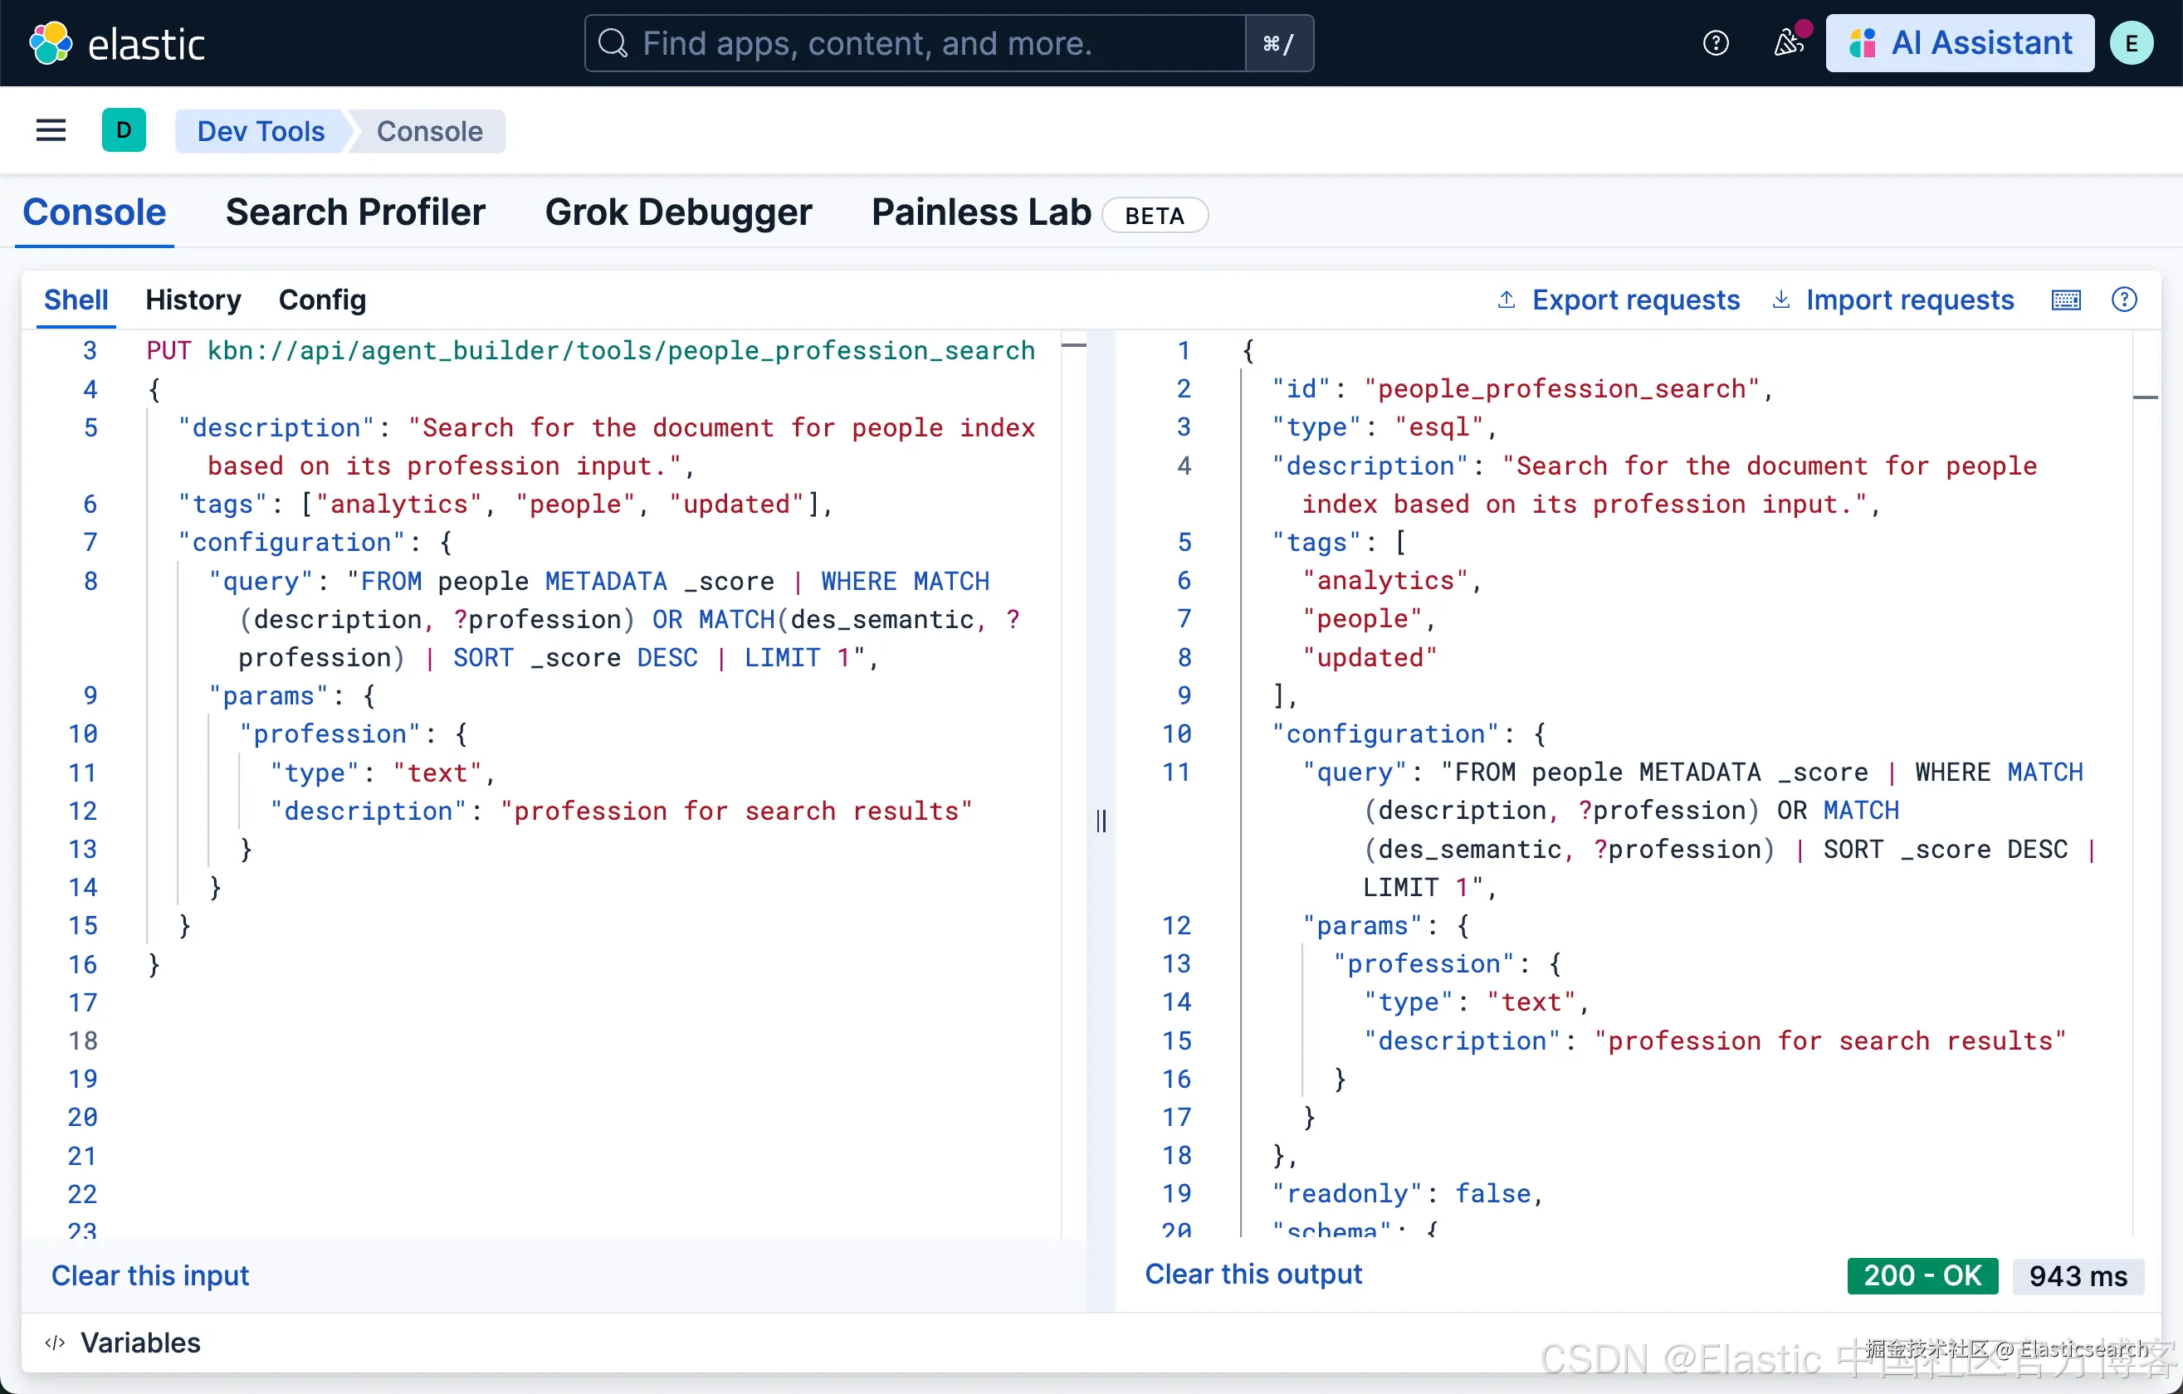Open the help menu icon
Image resolution: width=2183 pixels, height=1394 pixels.
tap(1715, 42)
